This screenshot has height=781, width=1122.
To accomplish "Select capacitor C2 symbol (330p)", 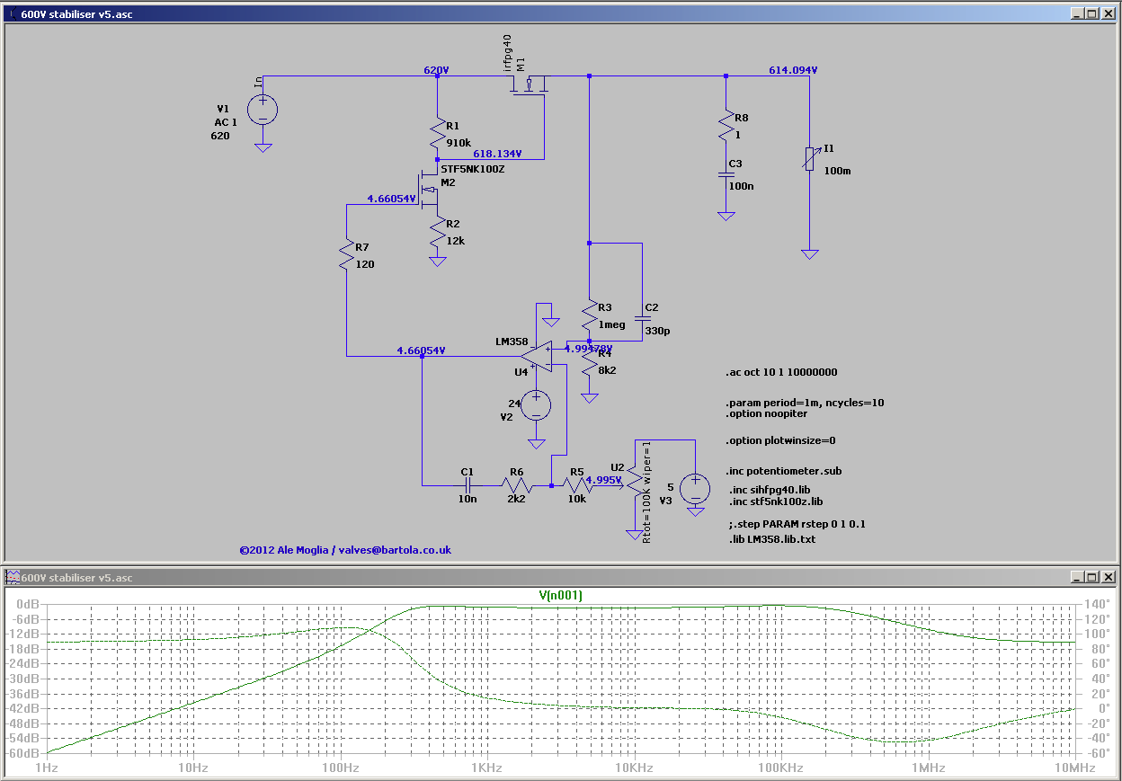I will pos(643,318).
